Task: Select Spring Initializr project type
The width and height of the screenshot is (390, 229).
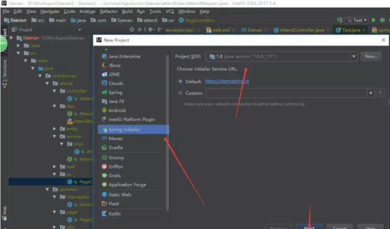Action: 133,129
